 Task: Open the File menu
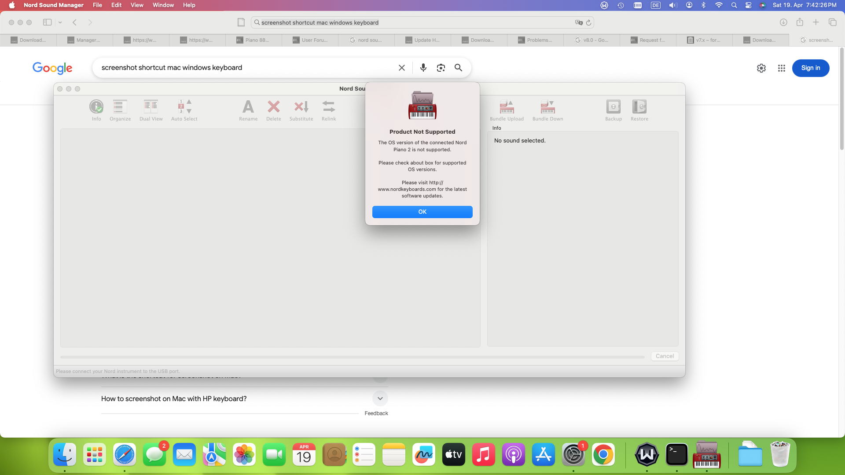click(x=97, y=5)
